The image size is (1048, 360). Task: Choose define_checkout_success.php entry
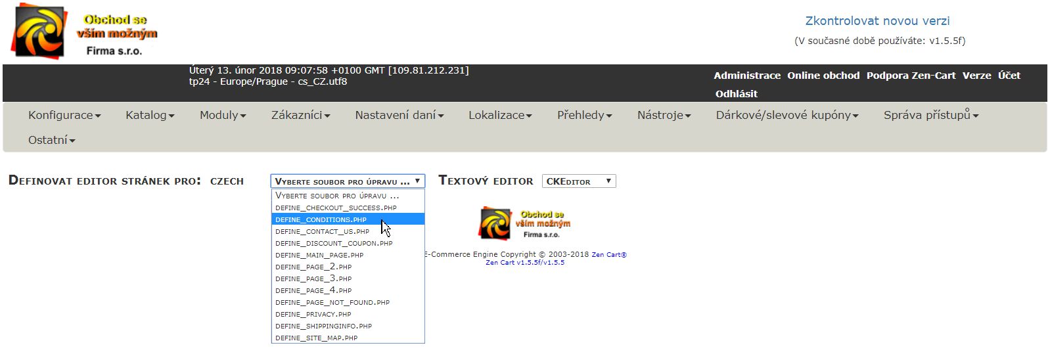click(x=336, y=208)
